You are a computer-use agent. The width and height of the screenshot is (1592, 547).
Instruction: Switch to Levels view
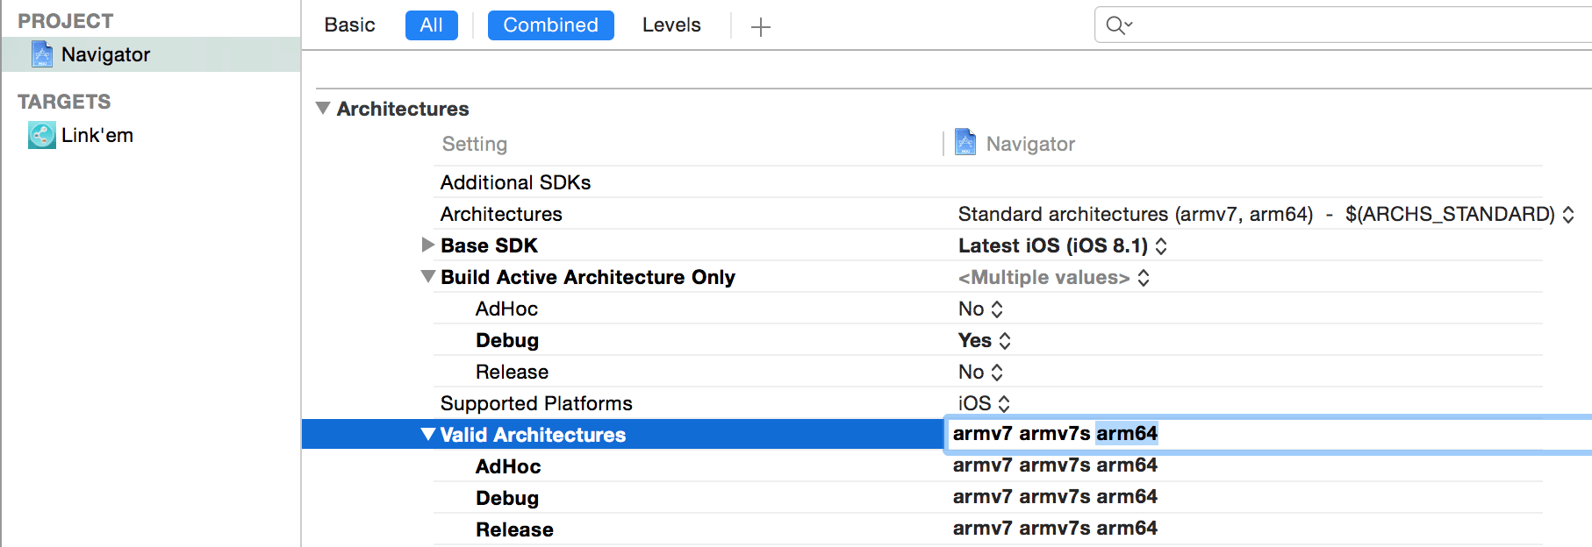(671, 25)
